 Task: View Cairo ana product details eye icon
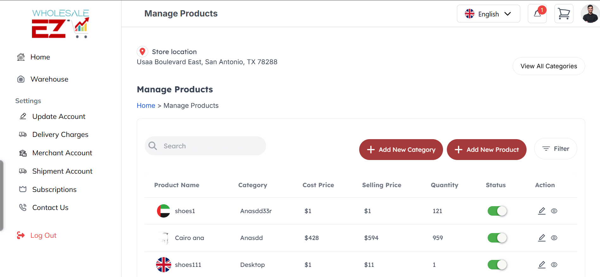click(x=554, y=238)
